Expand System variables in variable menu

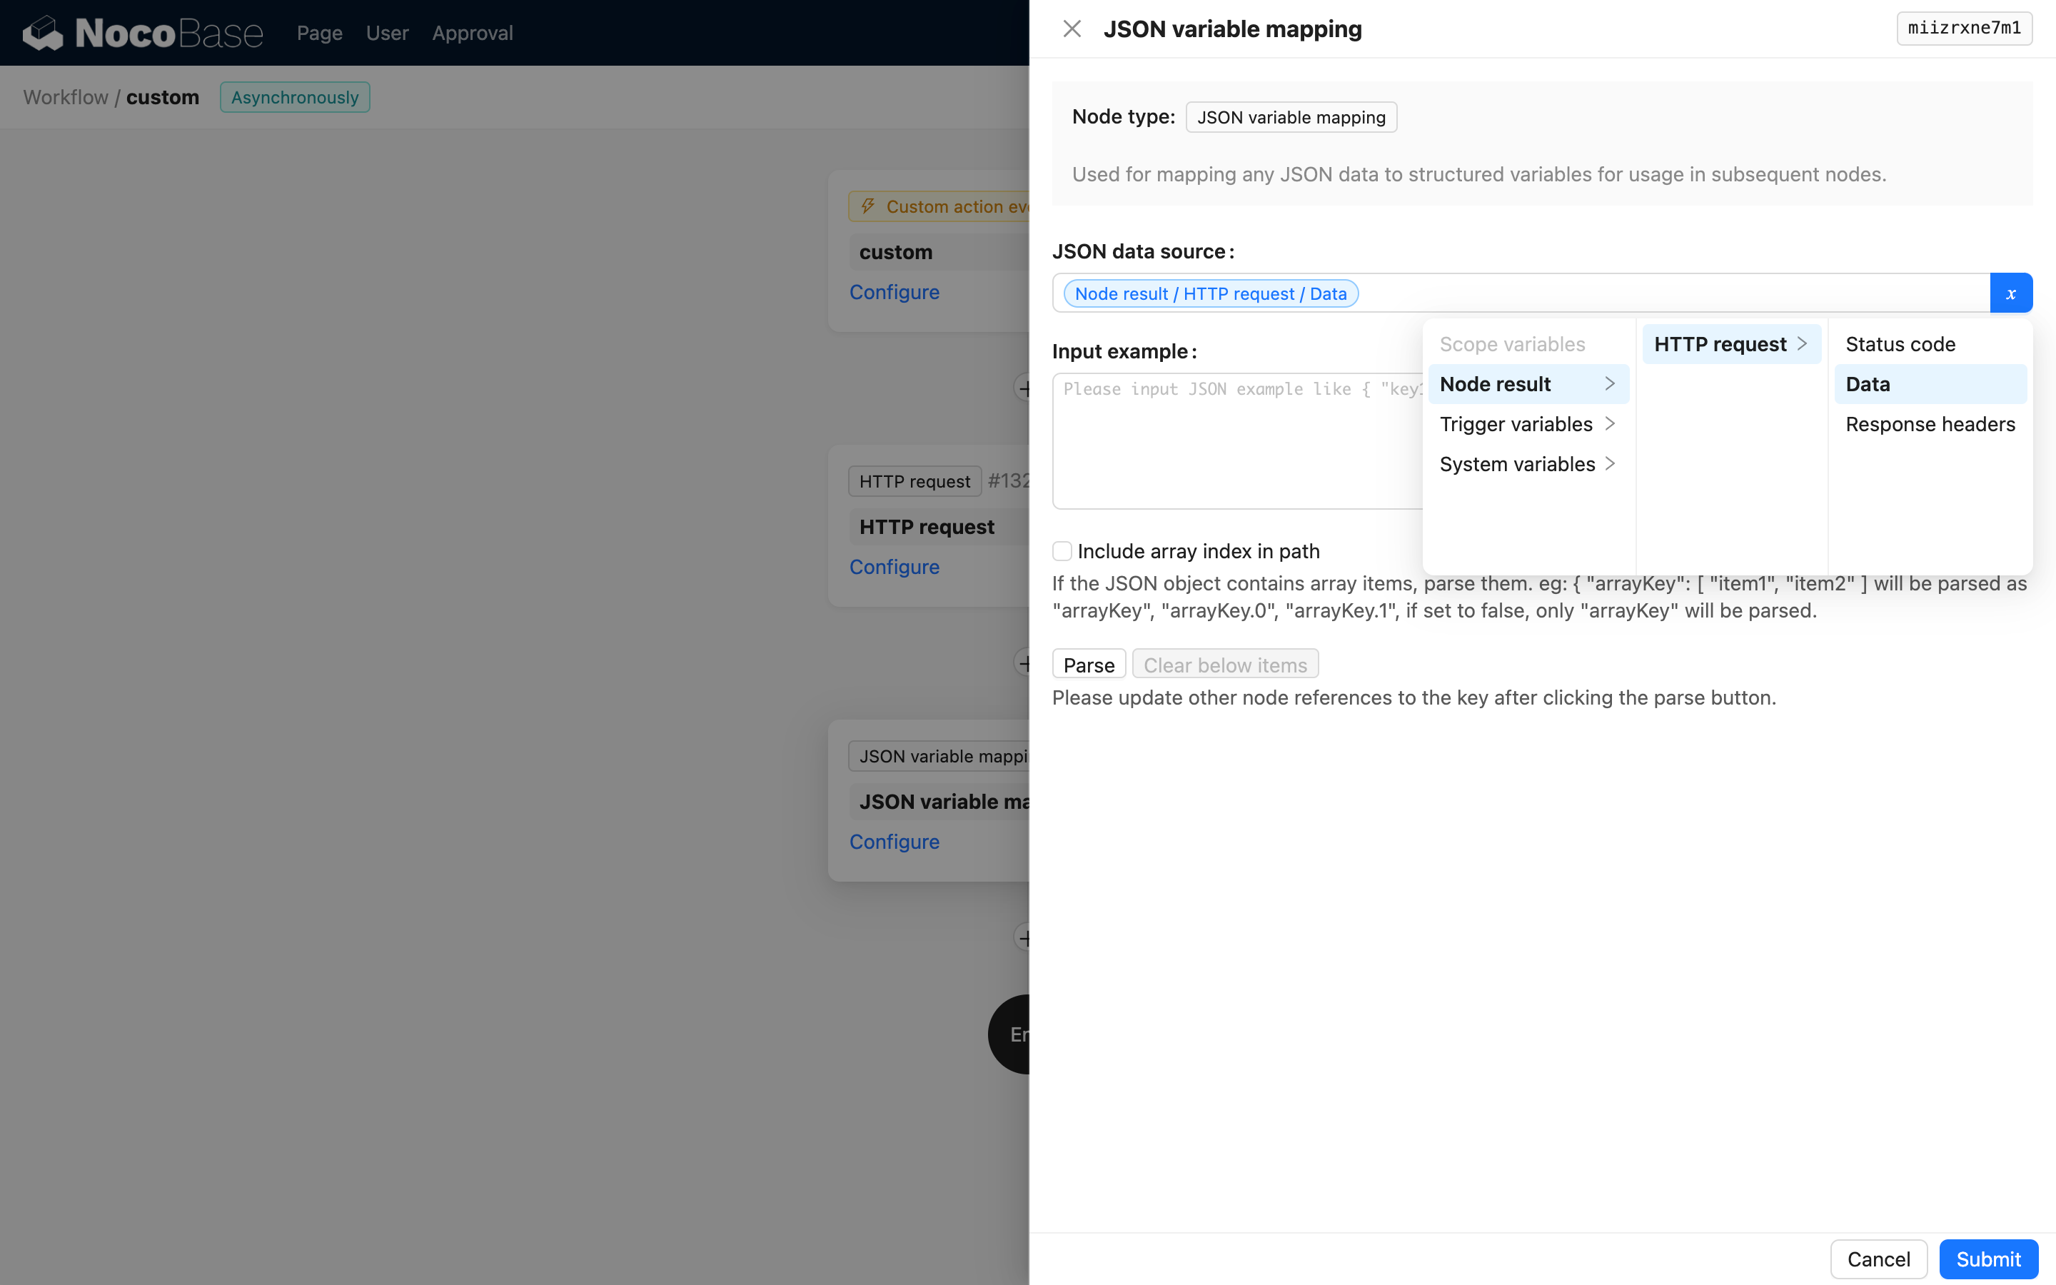click(1528, 464)
